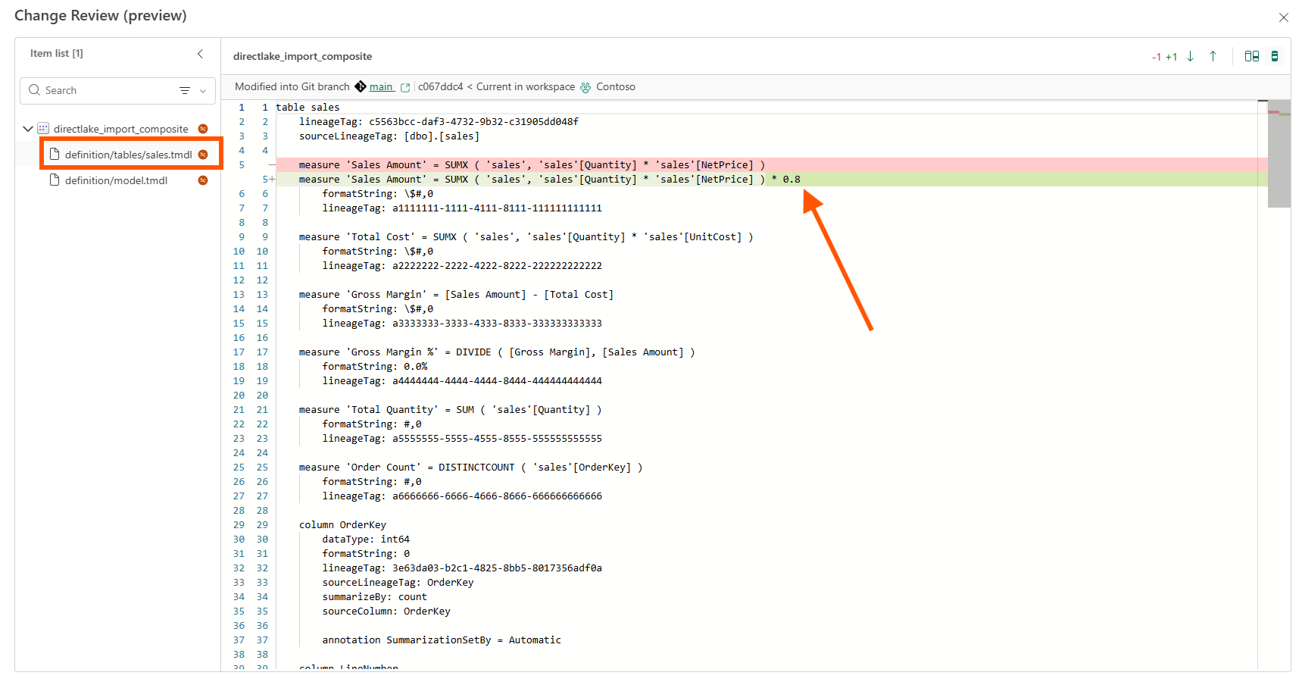Open the branch in new window icon
Image resolution: width=1302 pixels, height=685 pixels.
click(405, 87)
